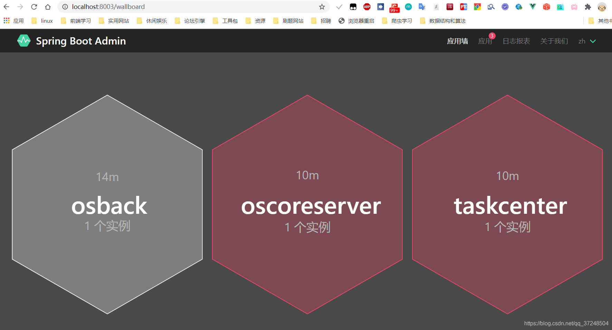This screenshot has width=612, height=330.
Task: Open the Tampermonkey extension icon
Action: (353, 7)
